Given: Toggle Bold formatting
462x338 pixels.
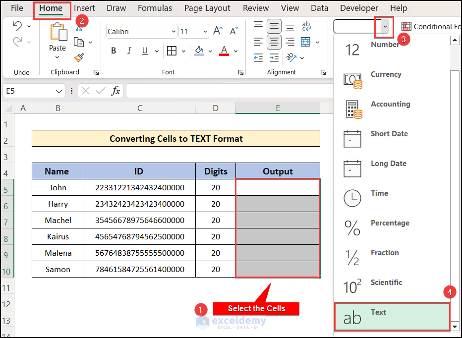Looking at the screenshot, I should [x=114, y=51].
